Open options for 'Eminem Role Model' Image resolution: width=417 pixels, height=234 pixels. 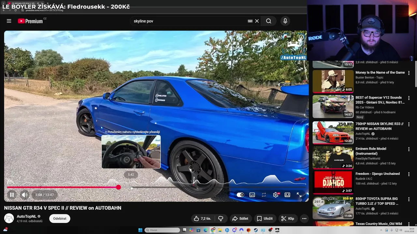tap(409, 149)
